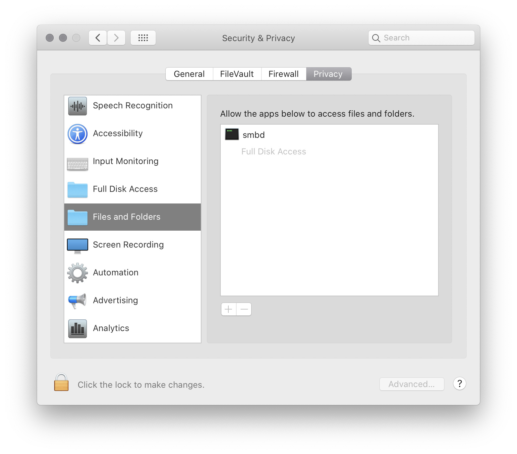
Task: Click the greyed Full Disk Access sub-entry under smbd
Action: point(274,152)
